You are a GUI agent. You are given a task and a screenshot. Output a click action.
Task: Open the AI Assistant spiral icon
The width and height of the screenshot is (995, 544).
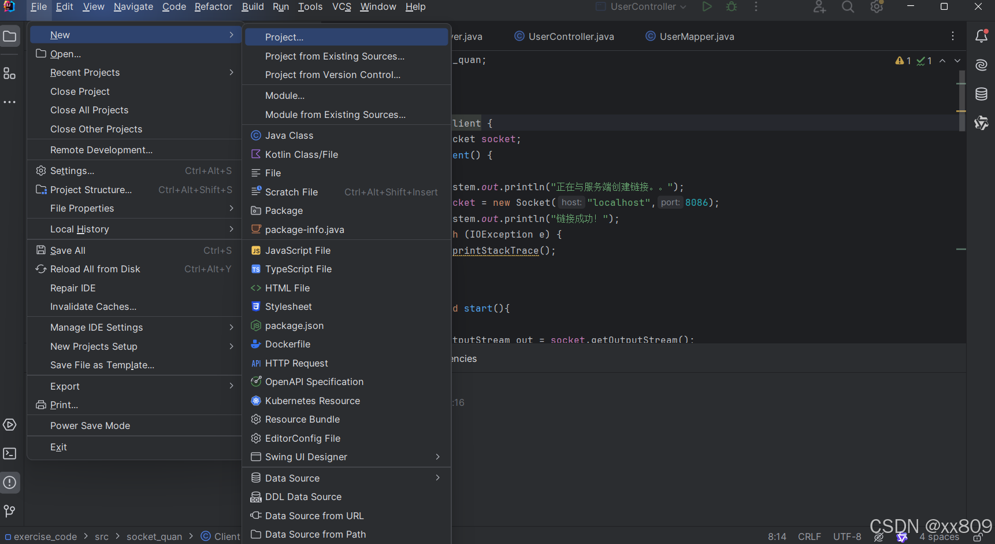tap(981, 65)
